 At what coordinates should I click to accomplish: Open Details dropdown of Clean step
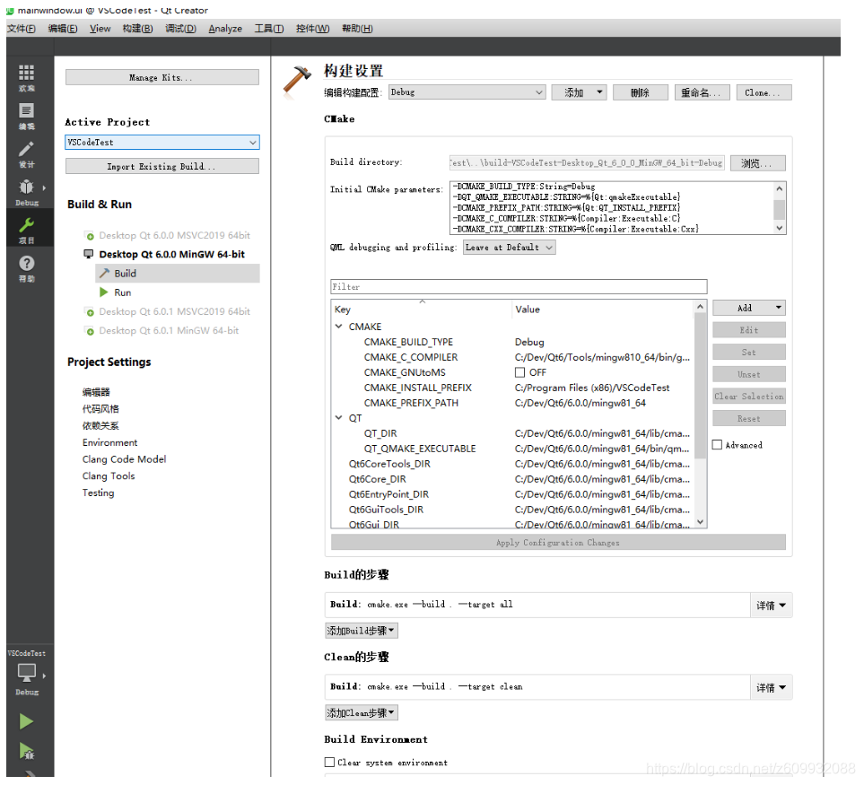click(x=771, y=687)
